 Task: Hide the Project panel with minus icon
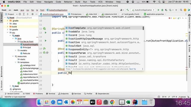(x=36, y=14)
